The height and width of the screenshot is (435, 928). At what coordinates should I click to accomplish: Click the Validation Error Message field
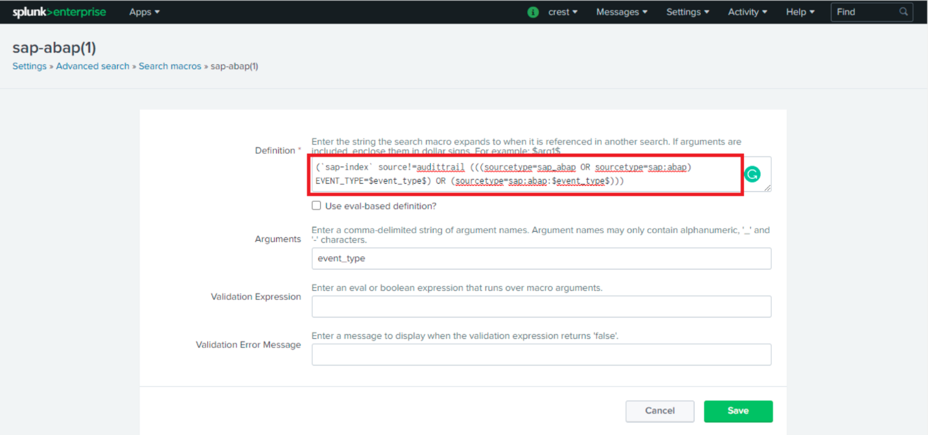click(x=541, y=354)
